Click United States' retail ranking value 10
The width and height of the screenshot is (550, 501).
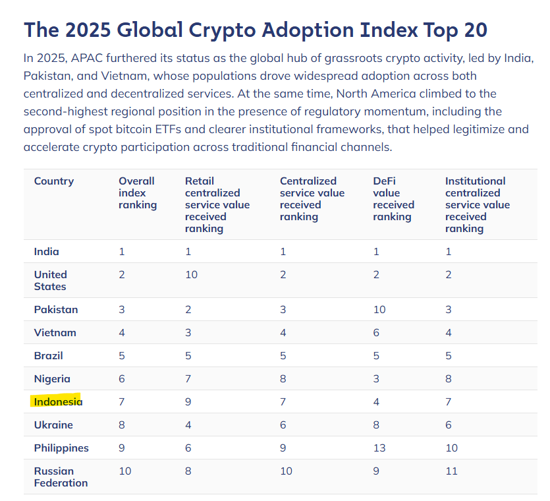pyautogui.click(x=191, y=274)
